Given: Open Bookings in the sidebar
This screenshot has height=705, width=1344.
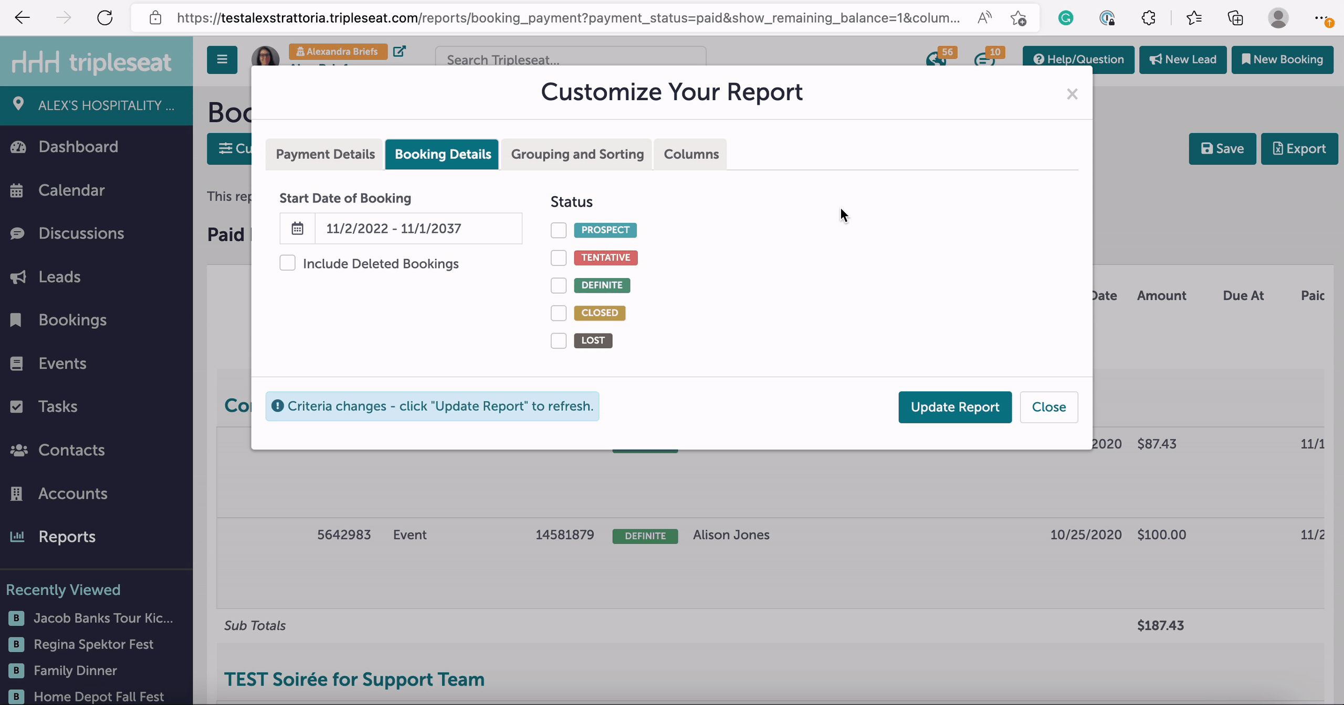Looking at the screenshot, I should 72,320.
